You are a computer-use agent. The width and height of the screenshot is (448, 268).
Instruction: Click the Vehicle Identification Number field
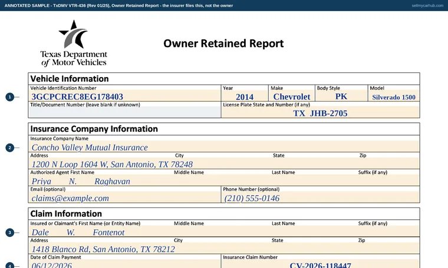pyautogui.click(x=124, y=96)
